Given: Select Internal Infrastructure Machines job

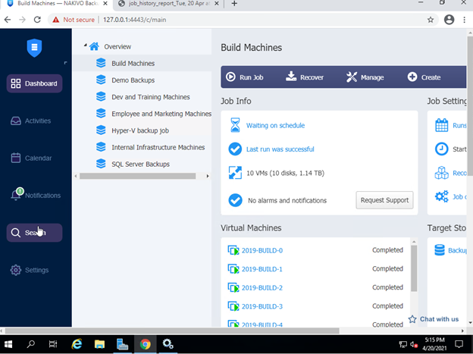Looking at the screenshot, I should [158, 147].
